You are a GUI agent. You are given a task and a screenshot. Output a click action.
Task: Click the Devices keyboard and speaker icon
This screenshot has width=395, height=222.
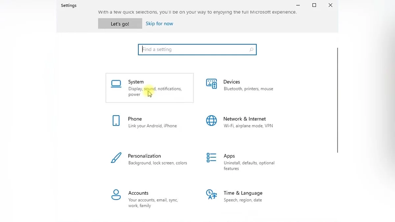(x=211, y=84)
